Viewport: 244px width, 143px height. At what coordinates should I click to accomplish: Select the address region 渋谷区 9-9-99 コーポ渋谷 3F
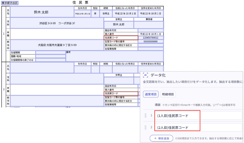57,23
